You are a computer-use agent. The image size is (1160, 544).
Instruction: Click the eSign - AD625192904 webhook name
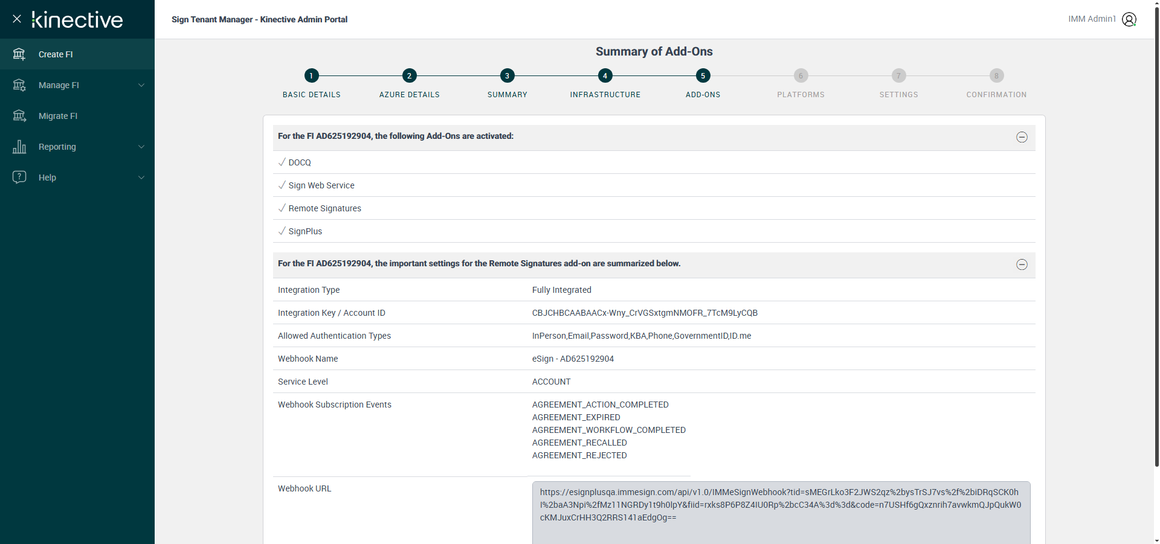[x=573, y=359]
